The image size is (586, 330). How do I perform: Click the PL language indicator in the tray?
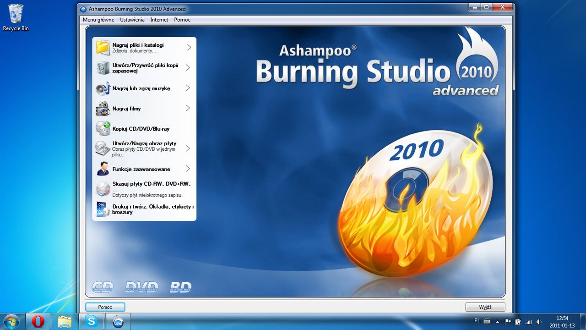click(477, 321)
